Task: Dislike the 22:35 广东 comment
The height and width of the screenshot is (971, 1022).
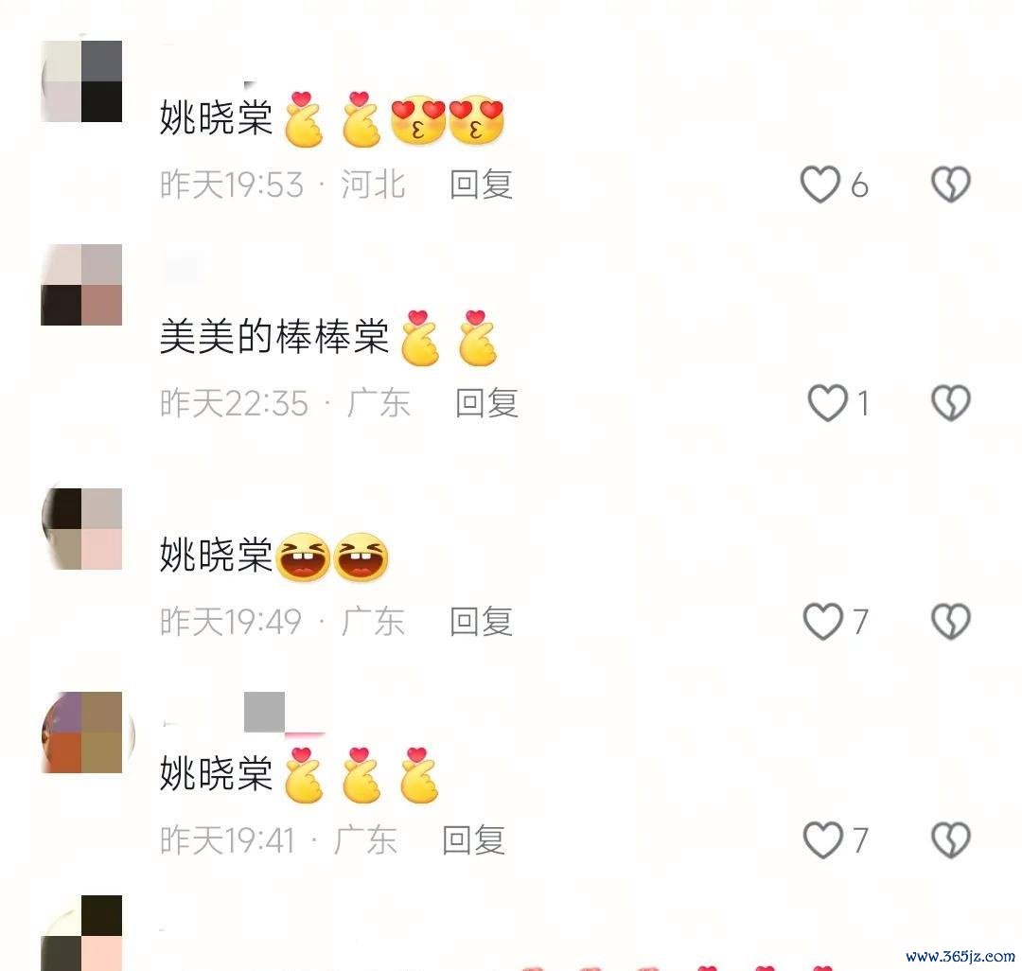Action: tap(951, 403)
